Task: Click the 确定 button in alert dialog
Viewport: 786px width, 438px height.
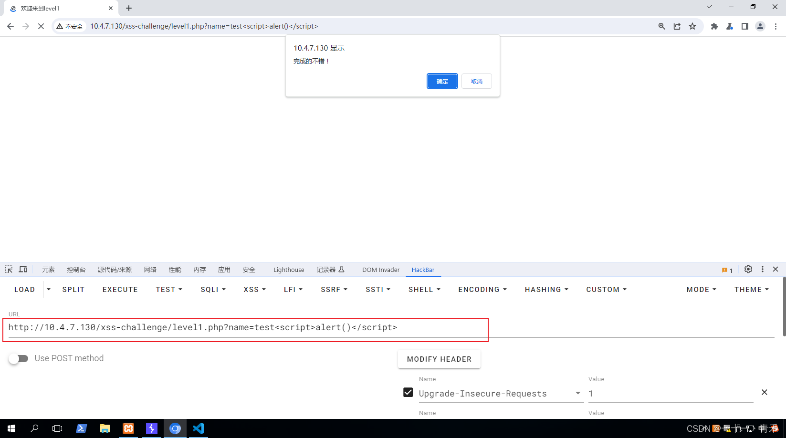Action: (442, 81)
